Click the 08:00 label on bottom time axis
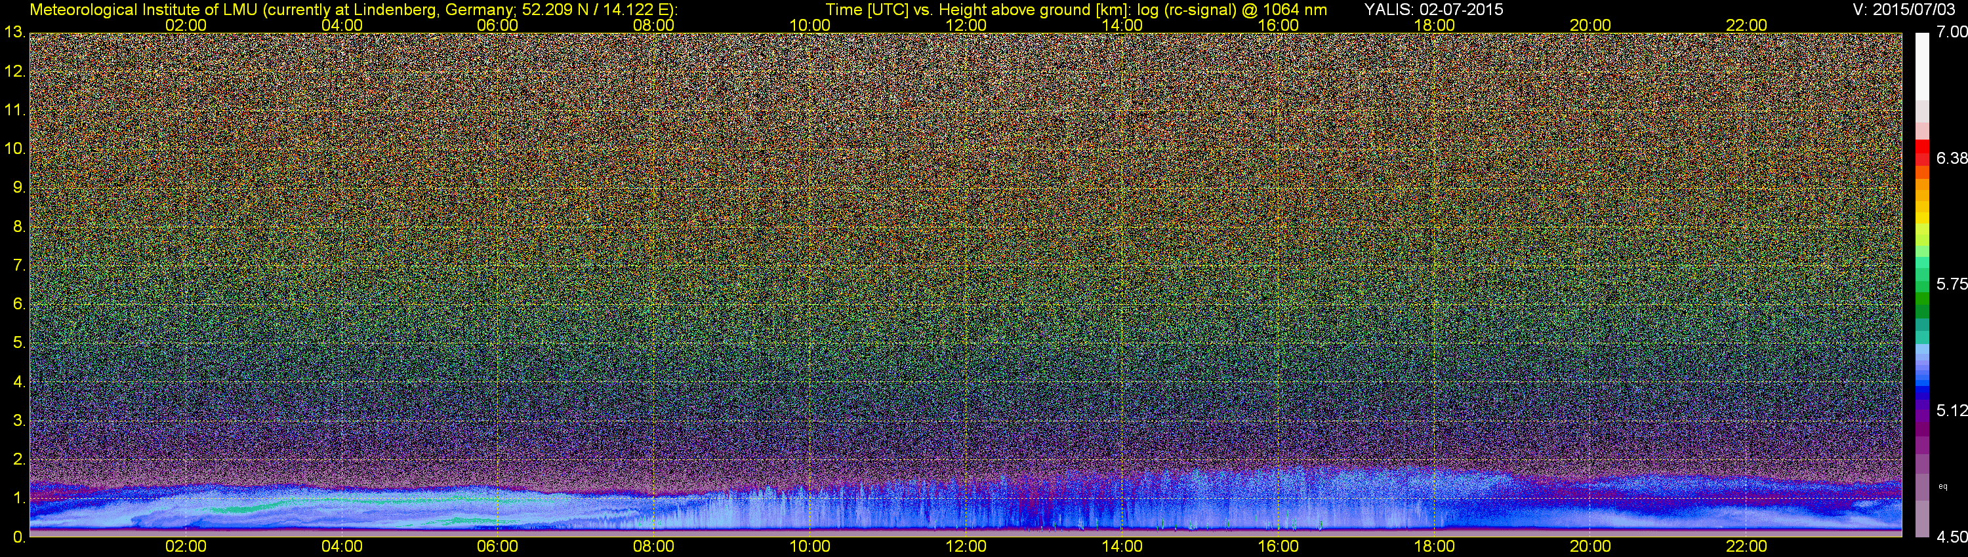1968x557 pixels. click(654, 547)
